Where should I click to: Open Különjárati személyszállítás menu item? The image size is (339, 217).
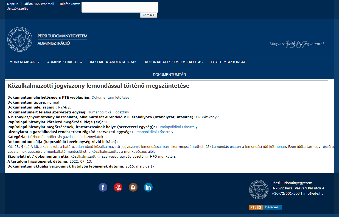[x=173, y=62]
